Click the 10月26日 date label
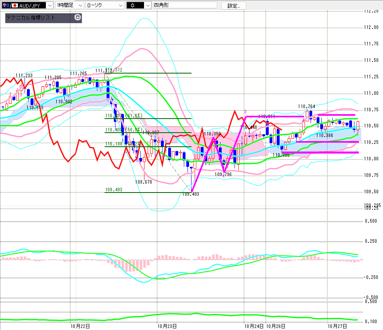 tap(276, 326)
